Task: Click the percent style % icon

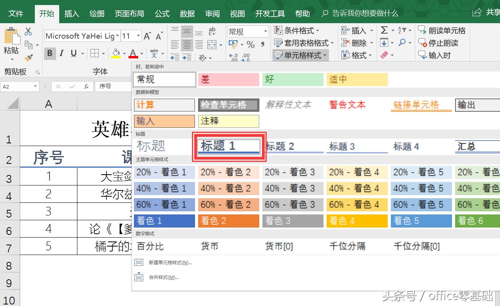Action: [x=250, y=44]
